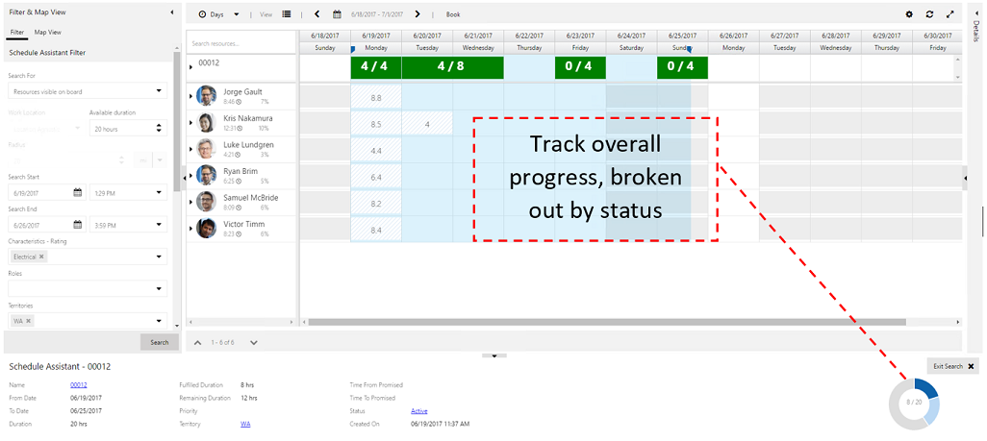The height and width of the screenshot is (441, 987).
Task: Expand Jorge Gault resource row
Action: tap(190, 95)
